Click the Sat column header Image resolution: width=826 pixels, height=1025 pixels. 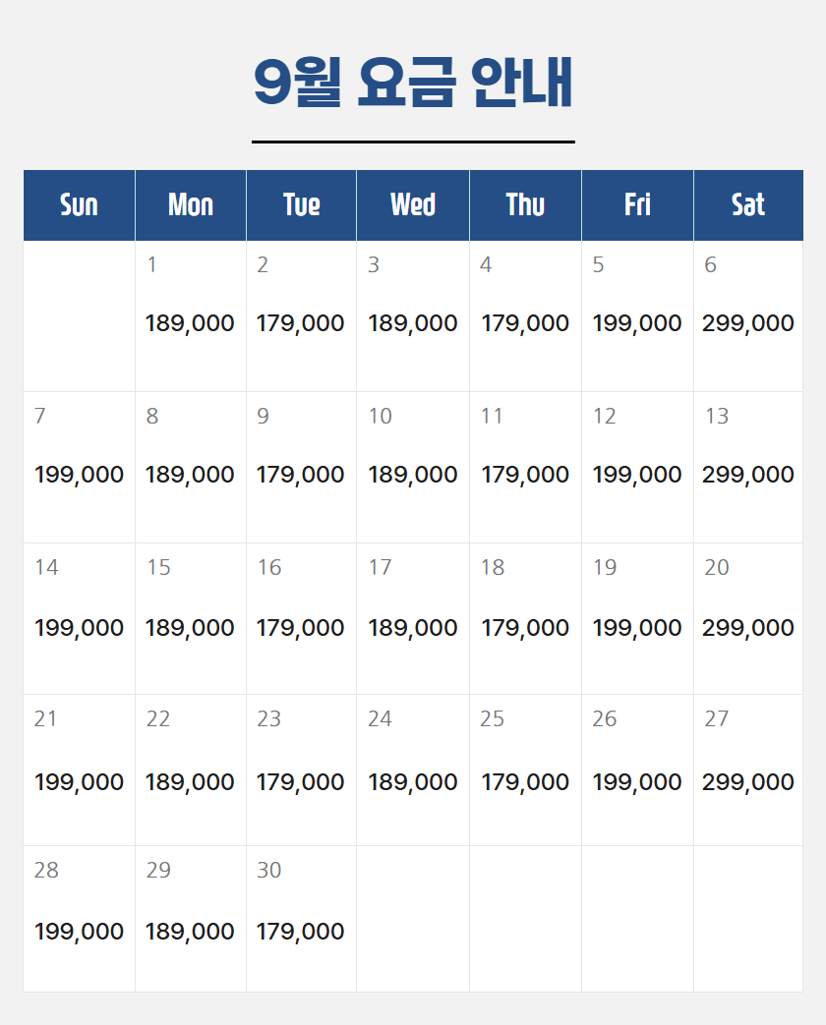(748, 205)
